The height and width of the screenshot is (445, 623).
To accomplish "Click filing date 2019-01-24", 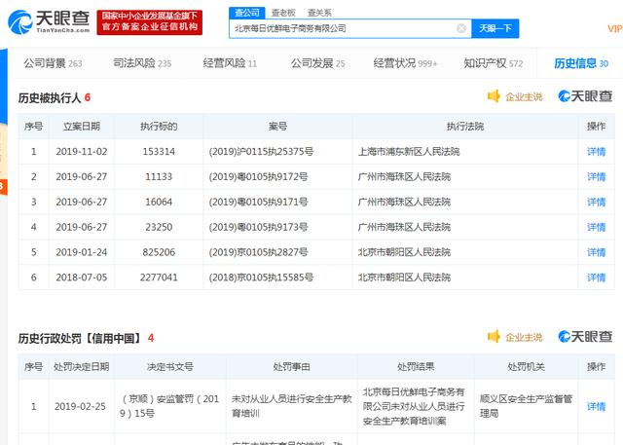I will 82,252.
